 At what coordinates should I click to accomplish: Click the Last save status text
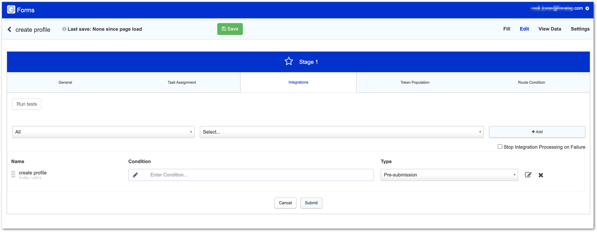105,29
